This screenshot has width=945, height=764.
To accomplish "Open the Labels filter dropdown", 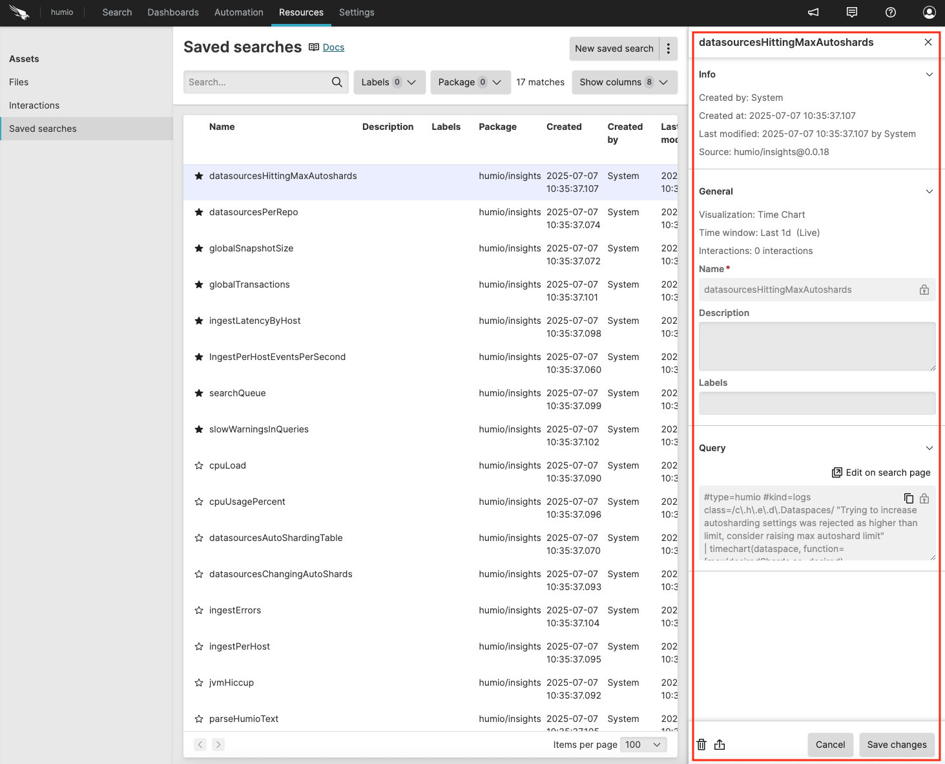I will [389, 82].
